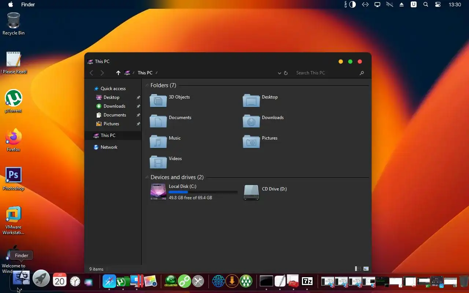Click the first window preview thumbnail in the dock
Screen dimensions: 469x293
tap(328, 281)
